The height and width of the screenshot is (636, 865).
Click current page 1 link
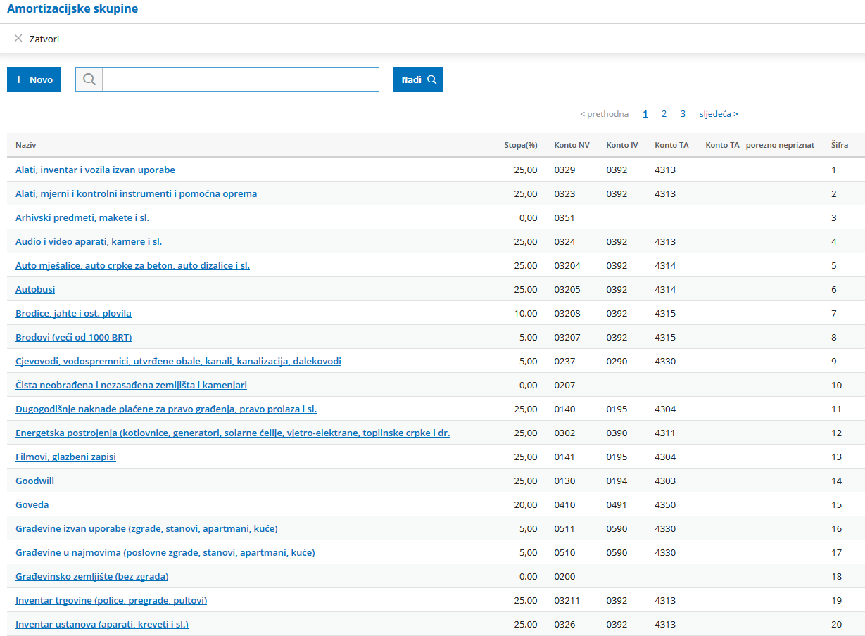(x=645, y=113)
